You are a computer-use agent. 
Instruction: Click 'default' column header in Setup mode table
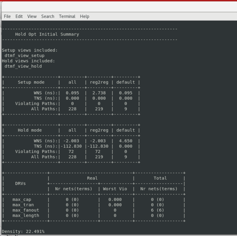pos(126,82)
